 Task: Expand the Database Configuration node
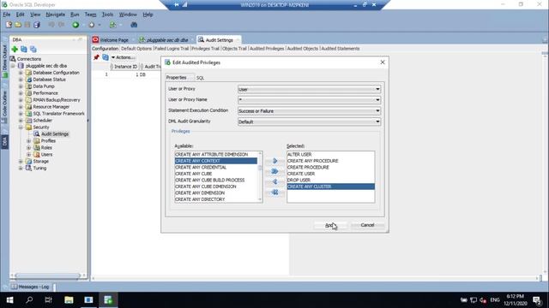tap(21, 73)
